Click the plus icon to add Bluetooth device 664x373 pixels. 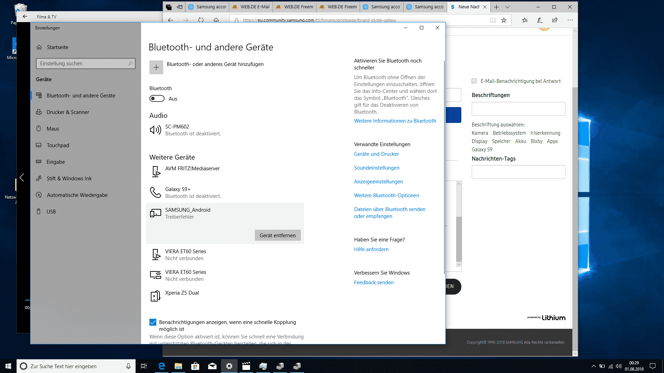(156, 67)
